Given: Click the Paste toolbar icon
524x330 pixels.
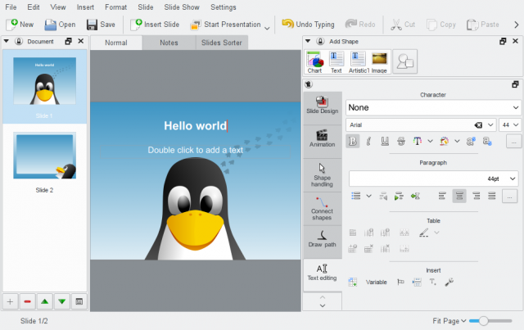Looking at the screenshot, I should [482, 25].
